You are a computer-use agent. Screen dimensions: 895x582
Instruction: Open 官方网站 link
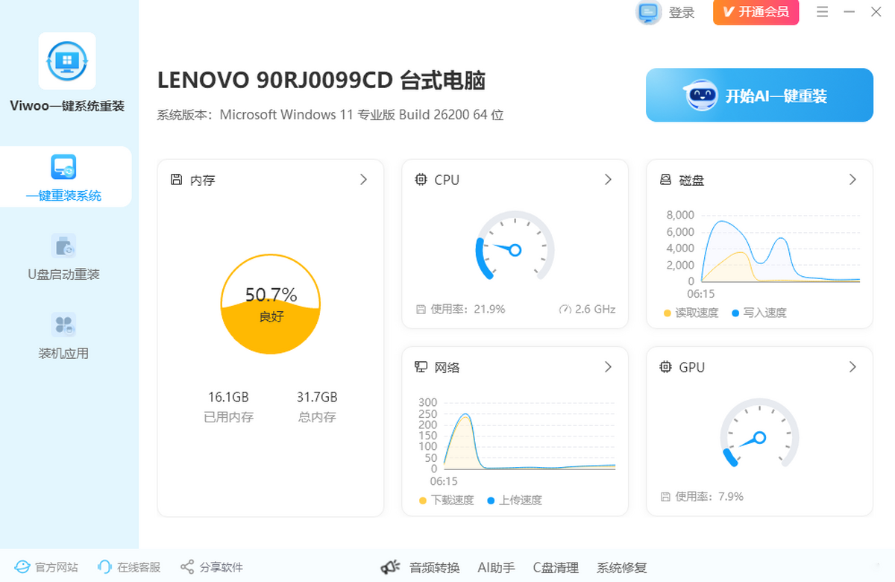[57, 568]
